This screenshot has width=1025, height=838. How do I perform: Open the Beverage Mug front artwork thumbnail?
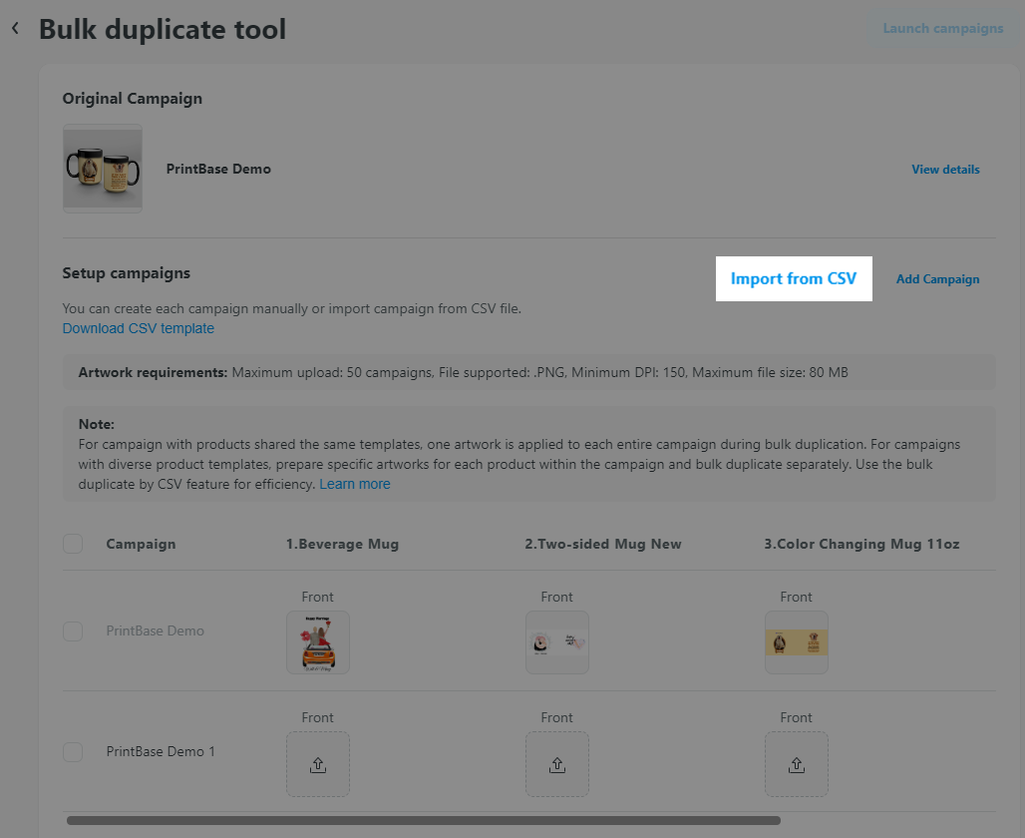317,642
